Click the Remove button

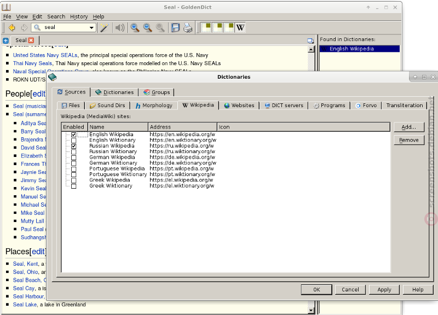pos(408,140)
